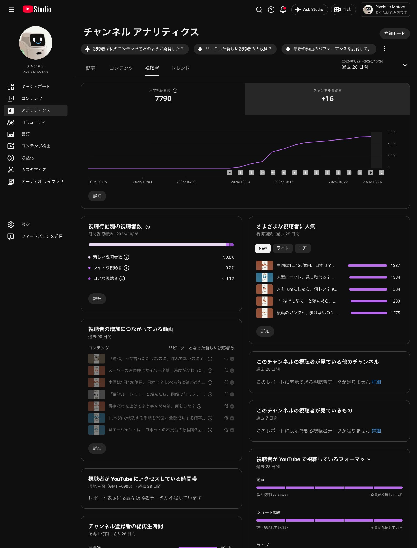Image resolution: width=417 pixels, height=548 pixels.
Task: Open the Pixels to Motors account switcher
Action: point(385,10)
